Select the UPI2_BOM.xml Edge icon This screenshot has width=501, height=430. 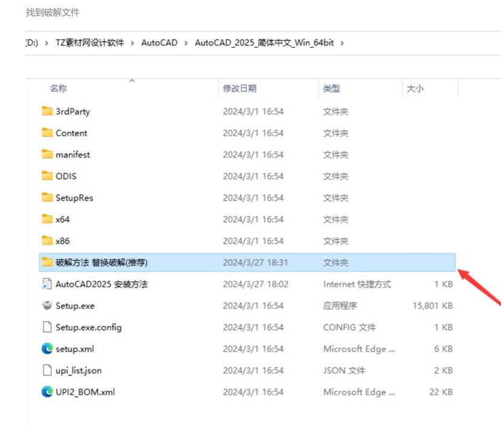coord(47,392)
